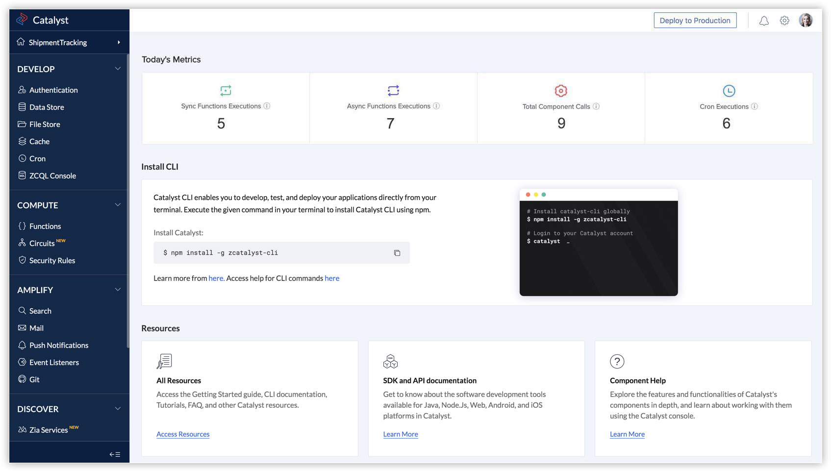Go to File Store label

tap(45, 124)
